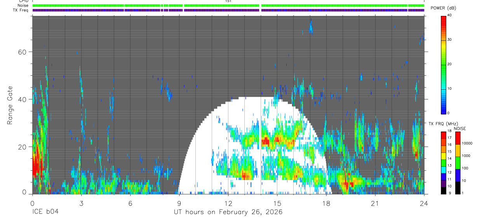Pick the blue swatch in the NOISE legend
Viewport: 477px width, 220px height.
(458, 175)
